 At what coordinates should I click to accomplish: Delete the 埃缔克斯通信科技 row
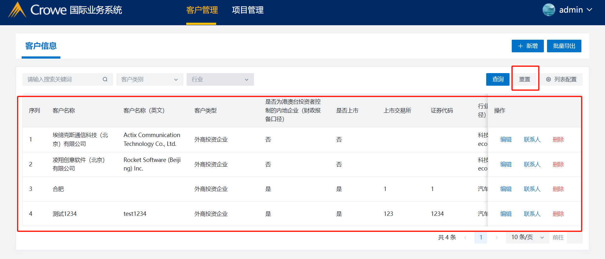coord(558,140)
